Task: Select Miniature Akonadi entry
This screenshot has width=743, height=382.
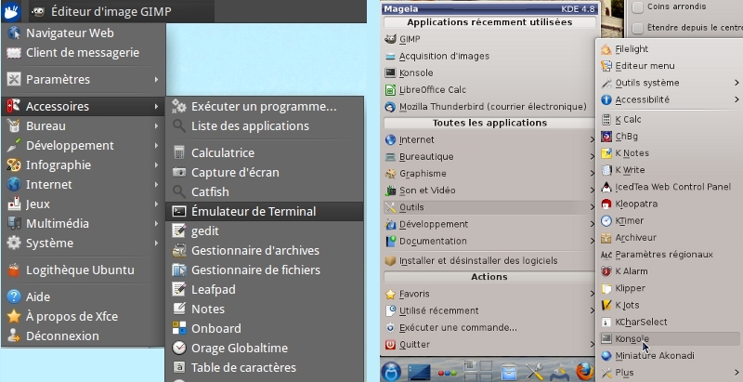Action: coord(670,355)
